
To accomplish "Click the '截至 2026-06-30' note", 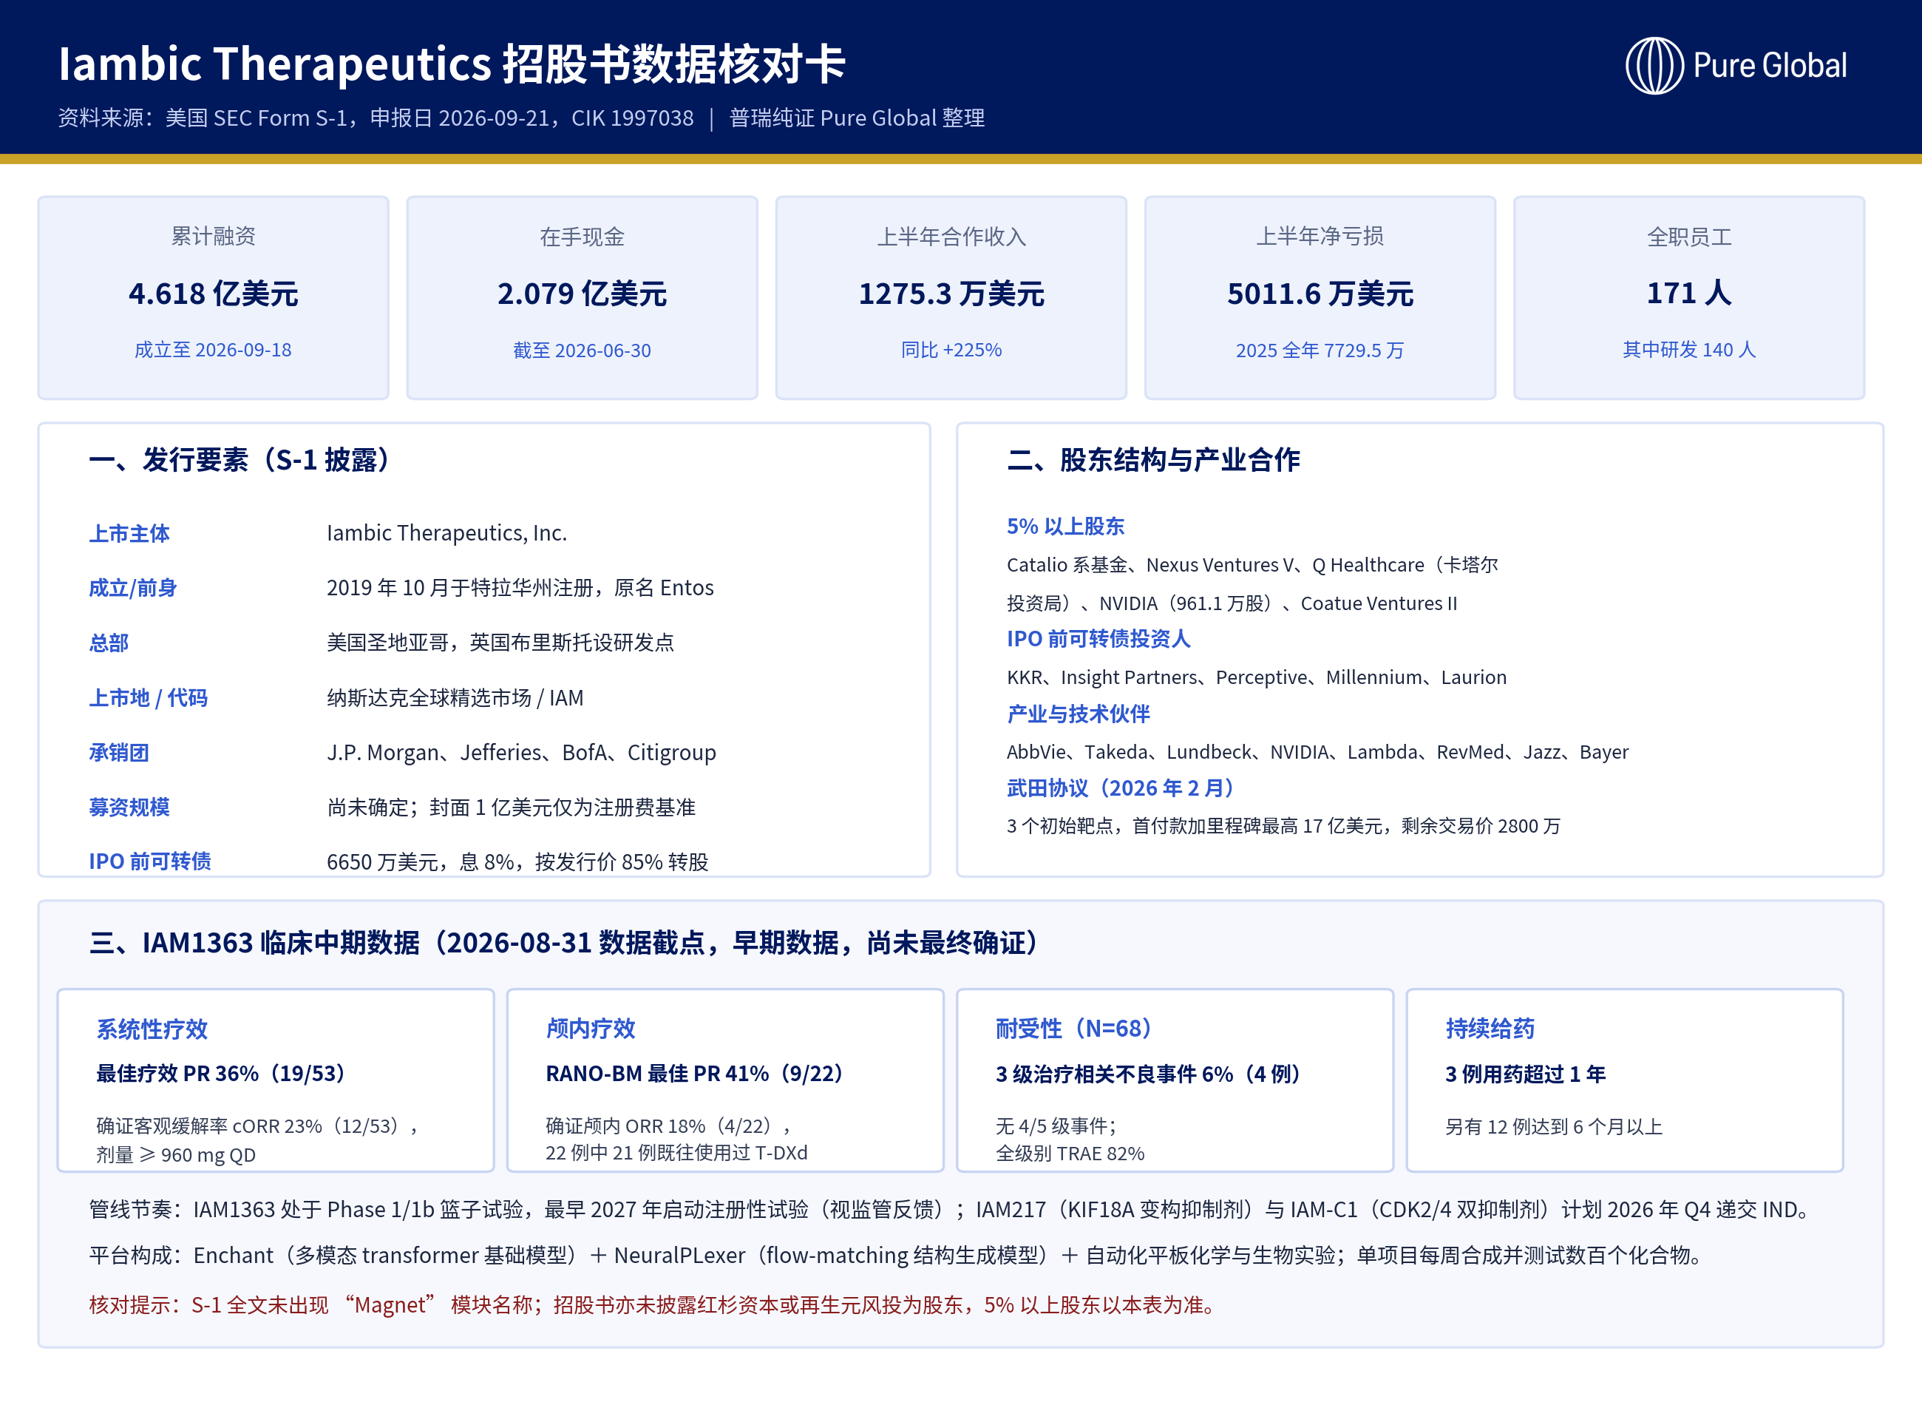I will coord(583,350).
